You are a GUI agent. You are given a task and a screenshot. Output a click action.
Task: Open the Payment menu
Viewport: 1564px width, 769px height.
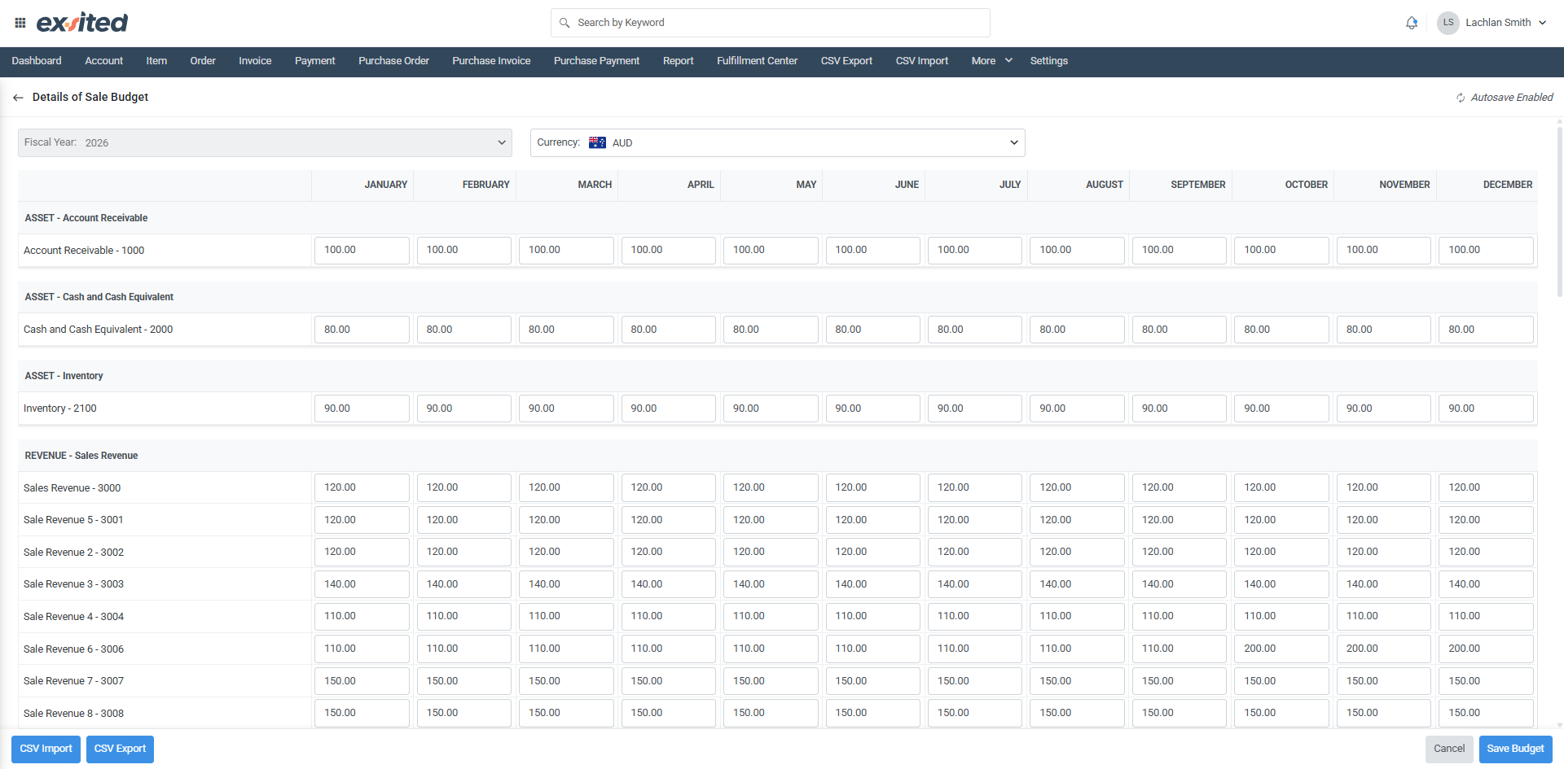click(315, 61)
